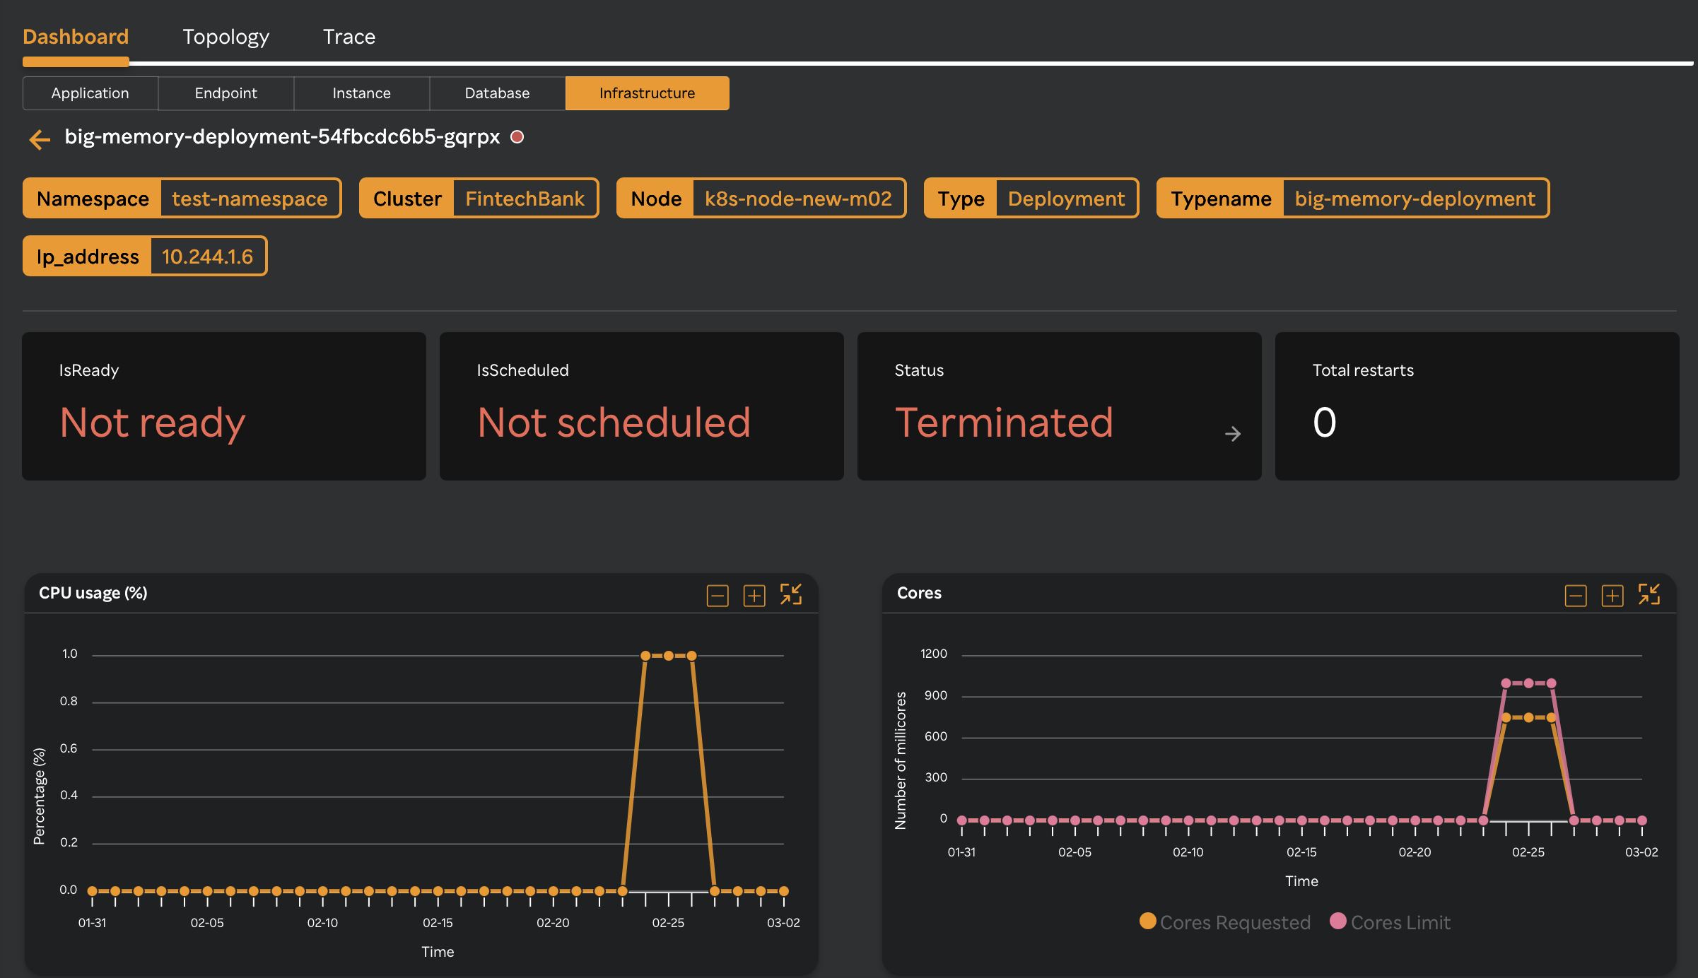
Task: Collapse the Cores chart fullscreen icon
Action: click(x=1649, y=594)
